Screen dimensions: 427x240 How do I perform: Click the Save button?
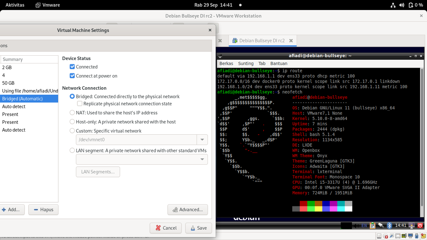pyautogui.click(x=198, y=228)
